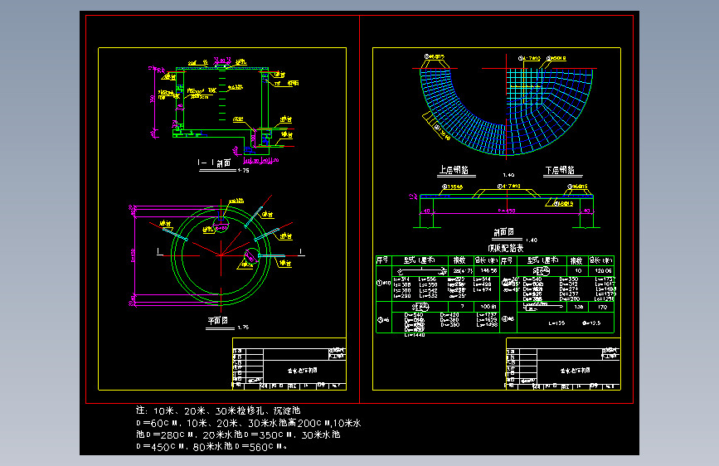Click the "平面图" plan view title
The image size is (719, 466).
[217, 321]
